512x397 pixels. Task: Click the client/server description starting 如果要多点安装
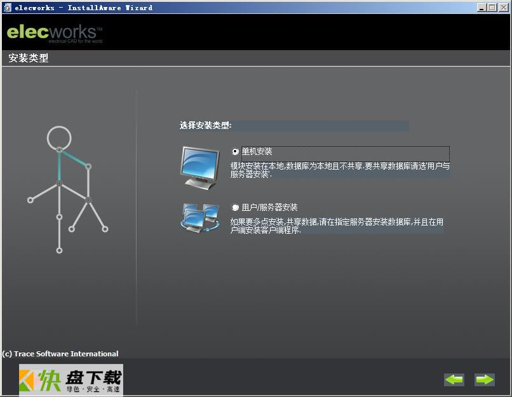337,226
